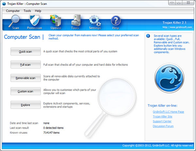Run the Full scan
Viewport: 196px width, 151px height.
(x=25, y=65)
